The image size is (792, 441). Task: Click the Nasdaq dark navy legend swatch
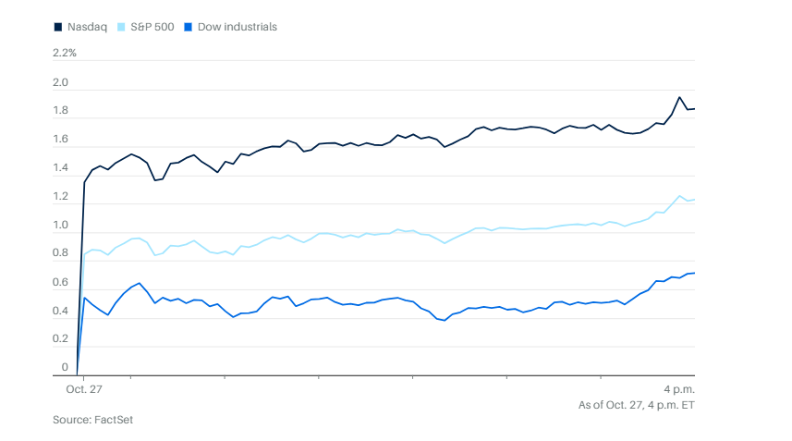[59, 27]
